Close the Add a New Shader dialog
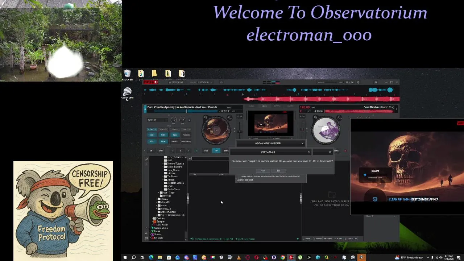The width and height of the screenshot is (464, 261). pos(302,144)
